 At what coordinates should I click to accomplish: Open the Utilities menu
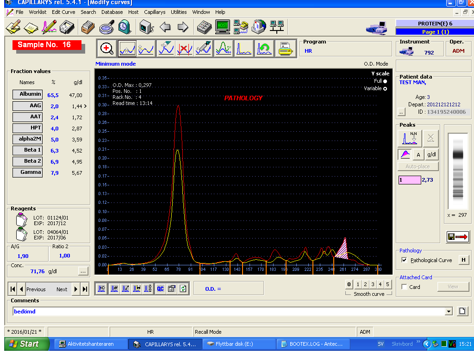point(179,12)
